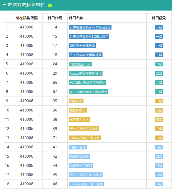This screenshot has width=172, height=189.
Task: Click the 所在机构代码 column header
Action: (27, 18)
